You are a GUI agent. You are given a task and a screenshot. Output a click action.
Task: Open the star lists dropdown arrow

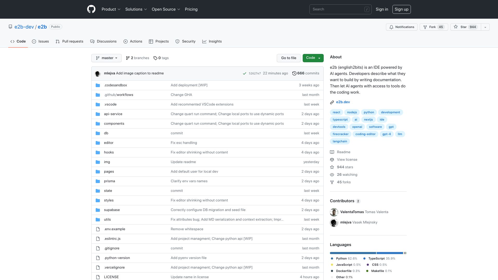click(485, 27)
